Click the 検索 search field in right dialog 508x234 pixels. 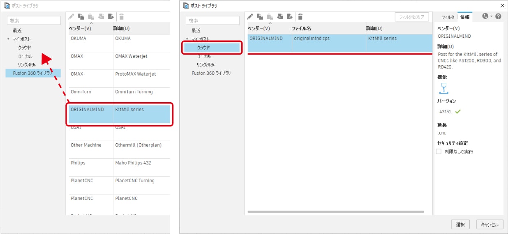point(212,20)
